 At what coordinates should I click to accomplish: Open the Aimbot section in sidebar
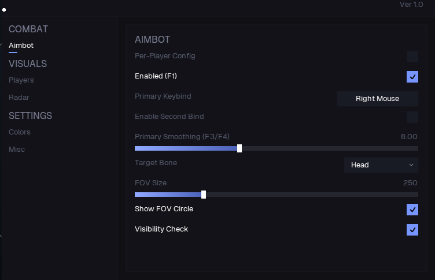point(21,46)
